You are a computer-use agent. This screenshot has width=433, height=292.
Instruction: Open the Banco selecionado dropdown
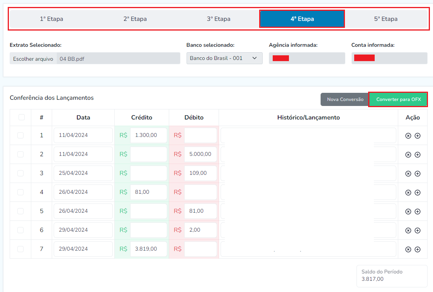[224, 58]
